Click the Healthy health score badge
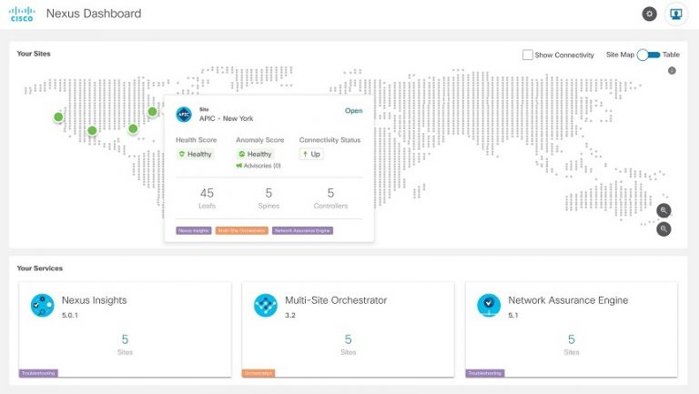The width and height of the screenshot is (699, 394). [196, 154]
